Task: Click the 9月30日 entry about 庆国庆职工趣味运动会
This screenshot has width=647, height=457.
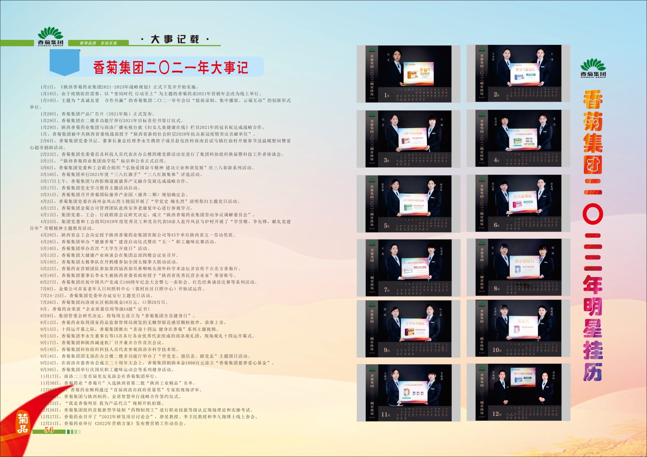Action: (x=107, y=370)
